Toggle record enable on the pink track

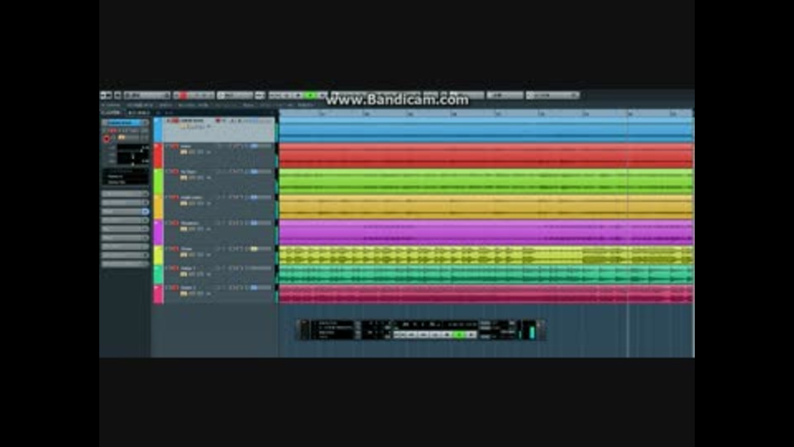click(x=175, y=288)
